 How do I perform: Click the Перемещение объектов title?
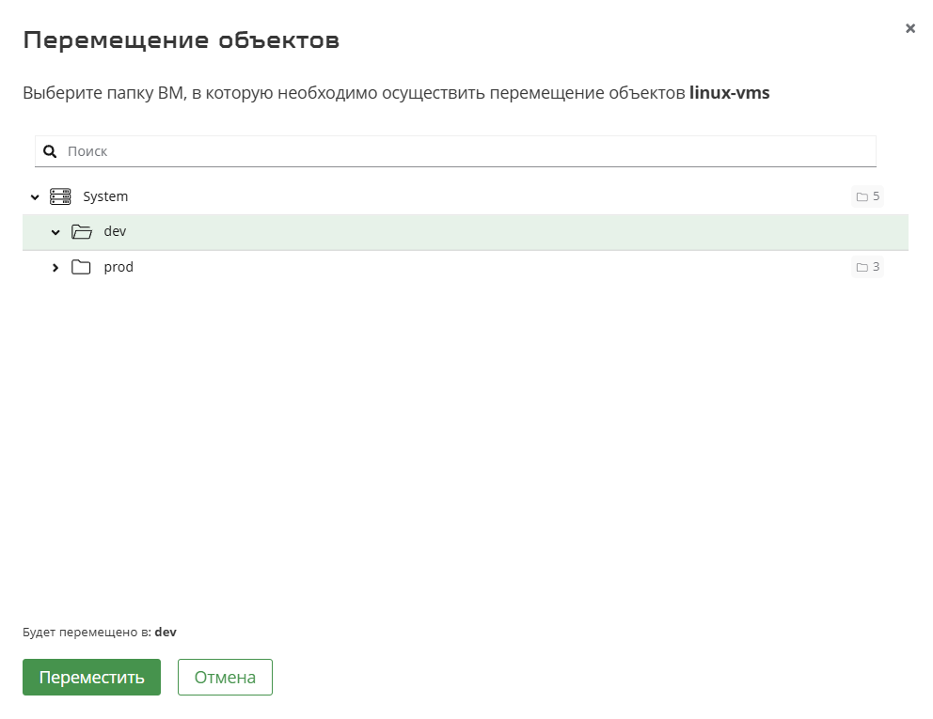click(181, 40)
